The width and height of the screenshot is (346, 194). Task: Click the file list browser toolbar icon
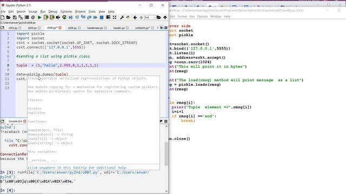pyautogui.click(x=26, y=17)
